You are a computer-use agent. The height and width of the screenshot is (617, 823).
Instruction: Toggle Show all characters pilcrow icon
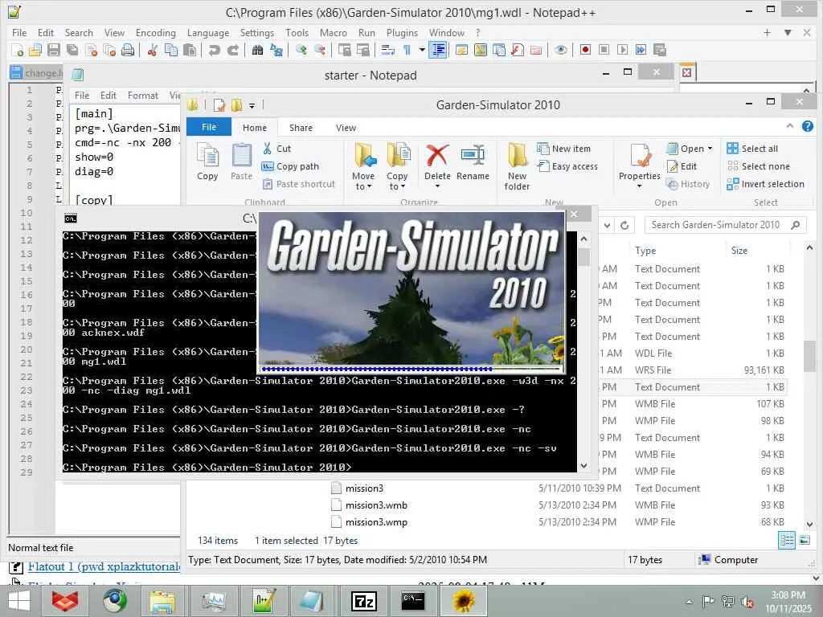point(407,50)
